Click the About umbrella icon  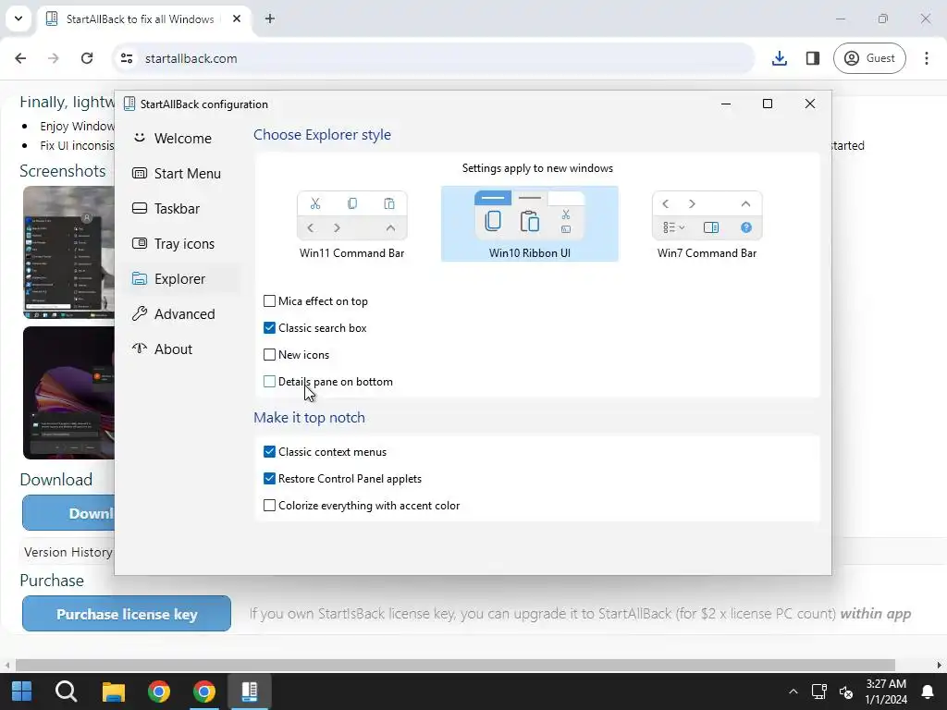pos(140,349)
